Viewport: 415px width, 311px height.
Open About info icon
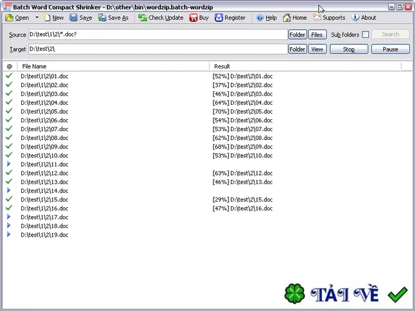click(356, 17)
